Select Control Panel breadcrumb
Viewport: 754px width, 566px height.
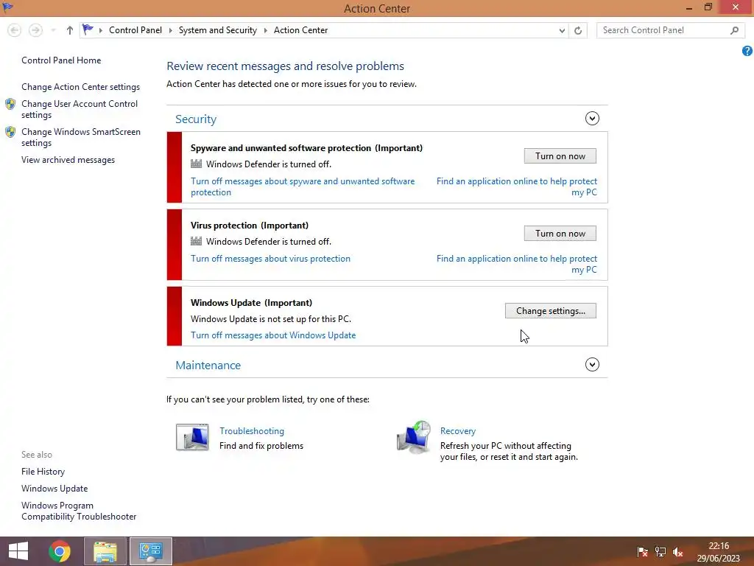coord(135,29)
